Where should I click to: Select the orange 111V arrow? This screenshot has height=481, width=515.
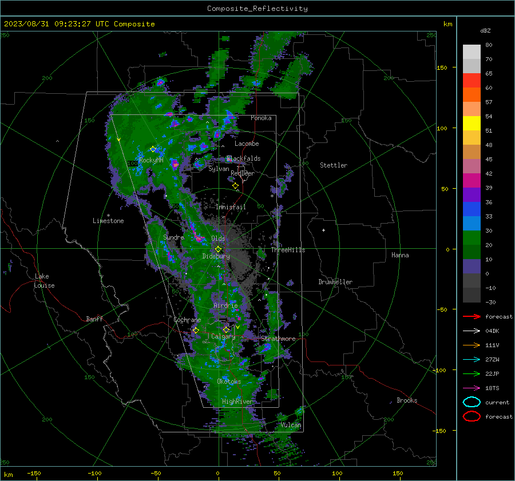(x=472, y=345)
